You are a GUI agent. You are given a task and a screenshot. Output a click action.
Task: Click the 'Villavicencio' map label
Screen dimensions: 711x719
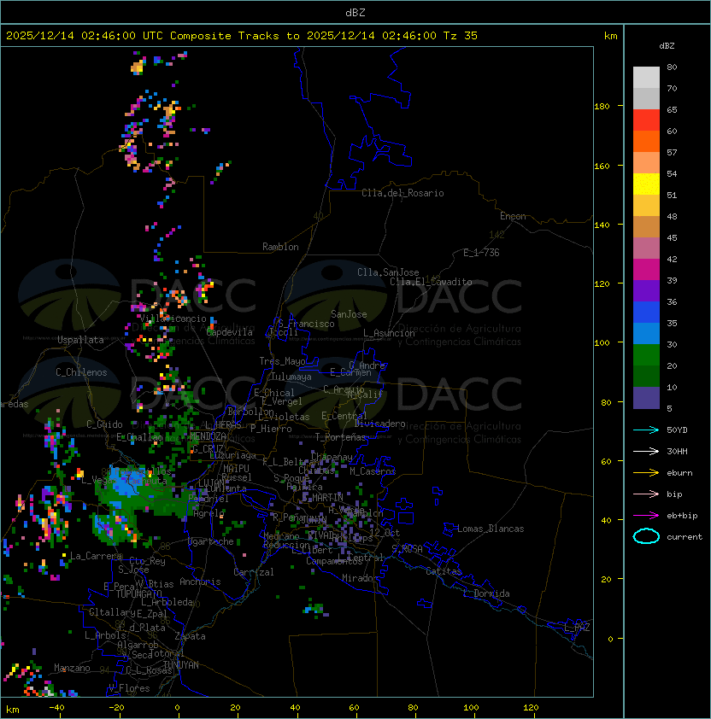[173, 319]
